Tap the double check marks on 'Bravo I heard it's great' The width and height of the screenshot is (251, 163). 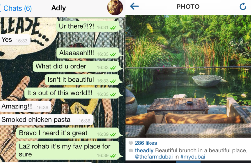click(x=113, y=134)
